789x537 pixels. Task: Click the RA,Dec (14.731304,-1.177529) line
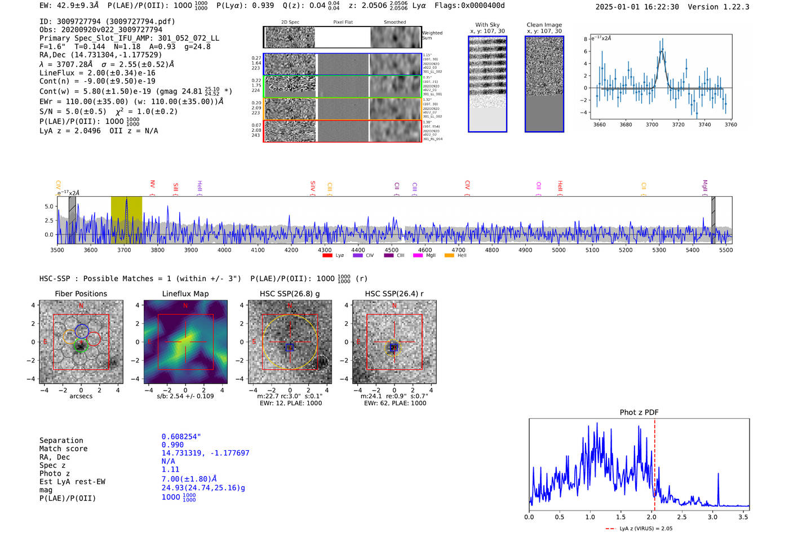[x=100, y=55]
